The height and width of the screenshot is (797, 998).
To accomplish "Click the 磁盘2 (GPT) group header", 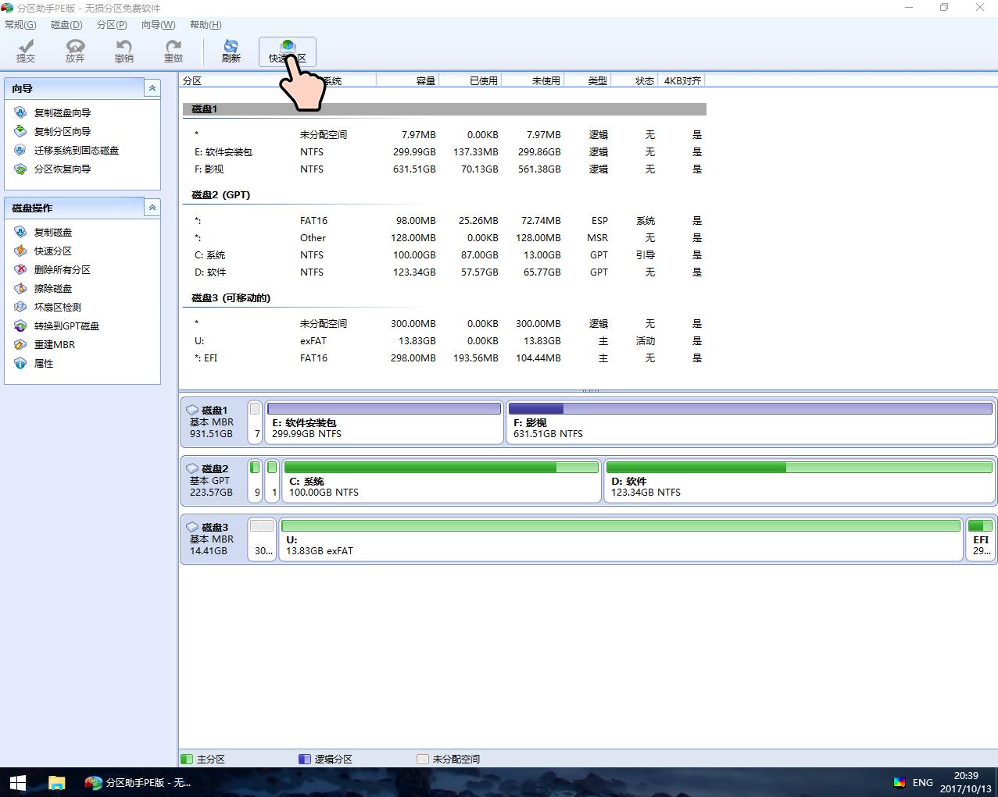I will click(221, 195).
